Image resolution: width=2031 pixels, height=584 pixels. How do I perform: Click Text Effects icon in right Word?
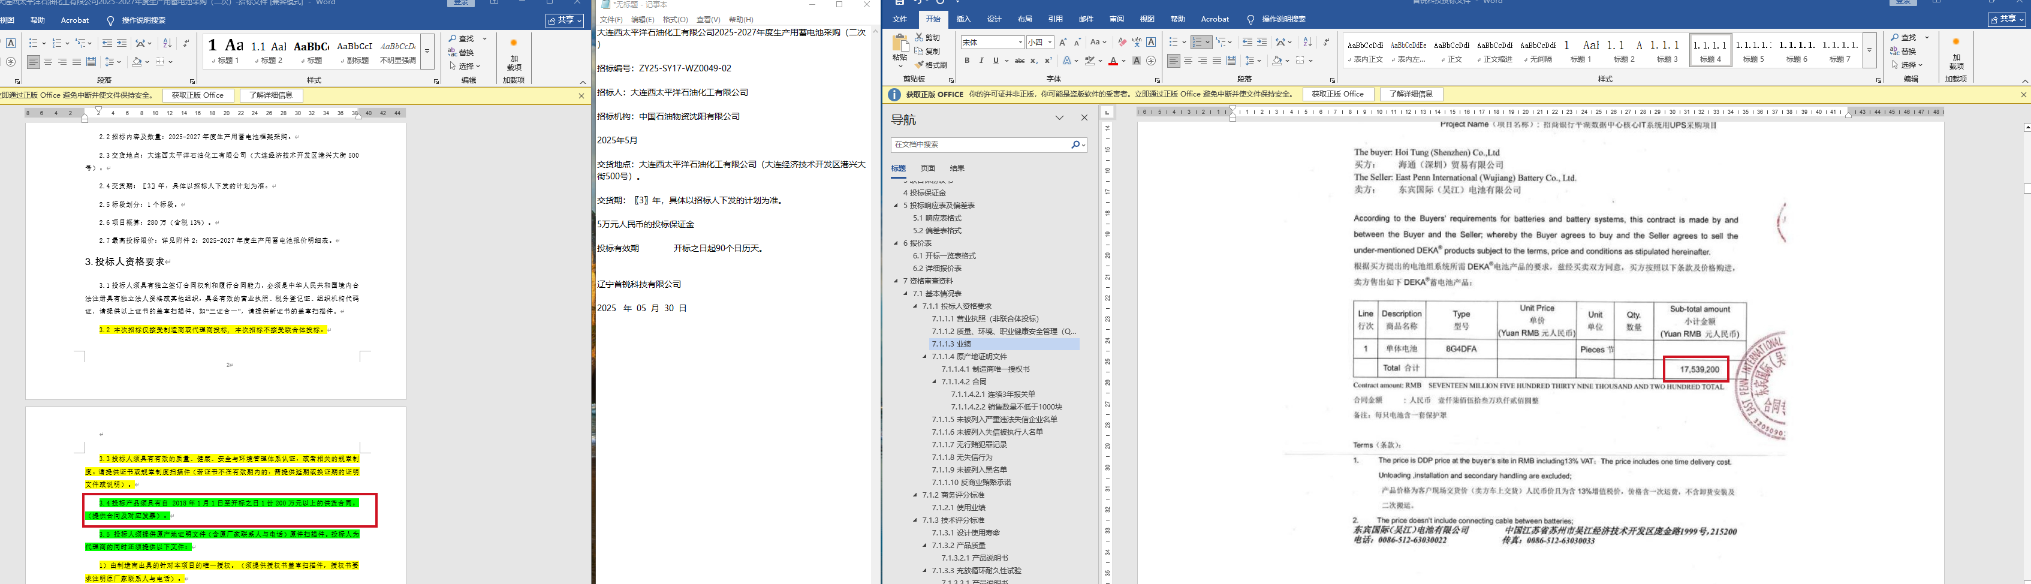pyautogui.click(x=1068, y=61)
